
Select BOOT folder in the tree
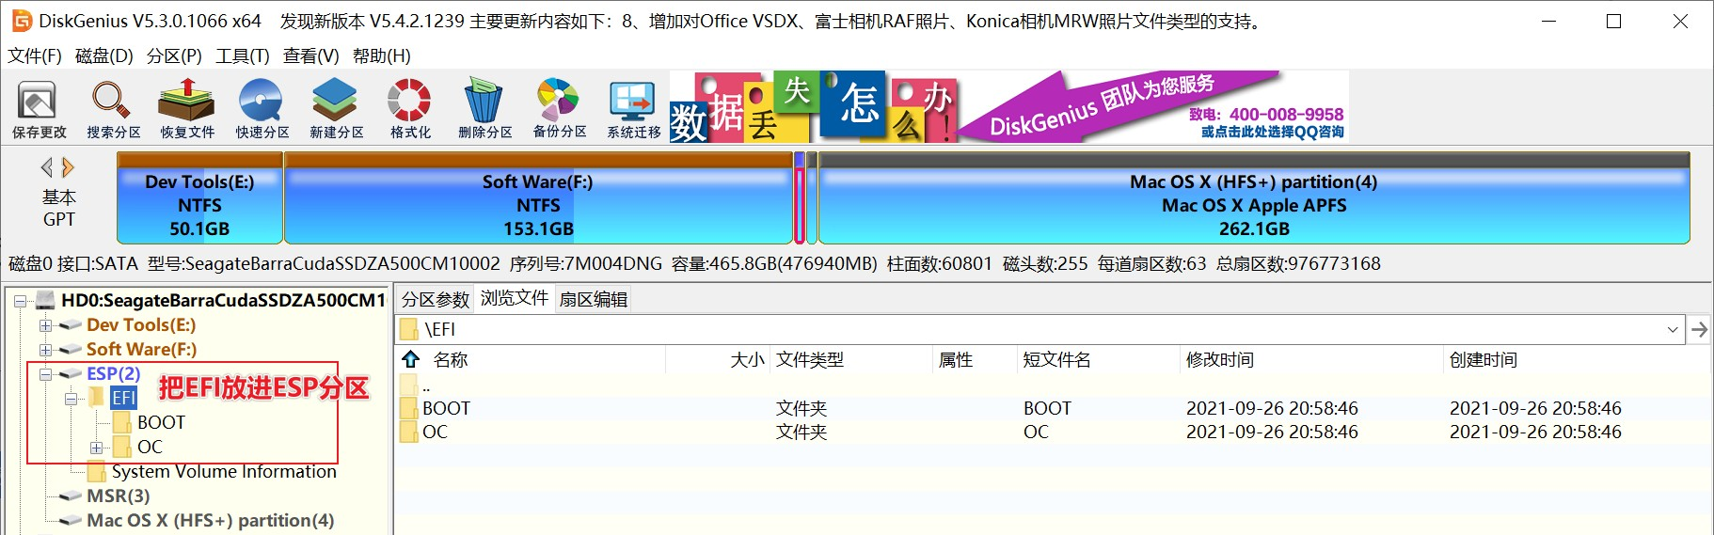coord(161,422)
